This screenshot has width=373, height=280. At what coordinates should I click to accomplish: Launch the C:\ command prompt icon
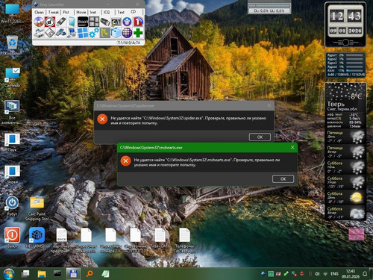coord(116,22)
